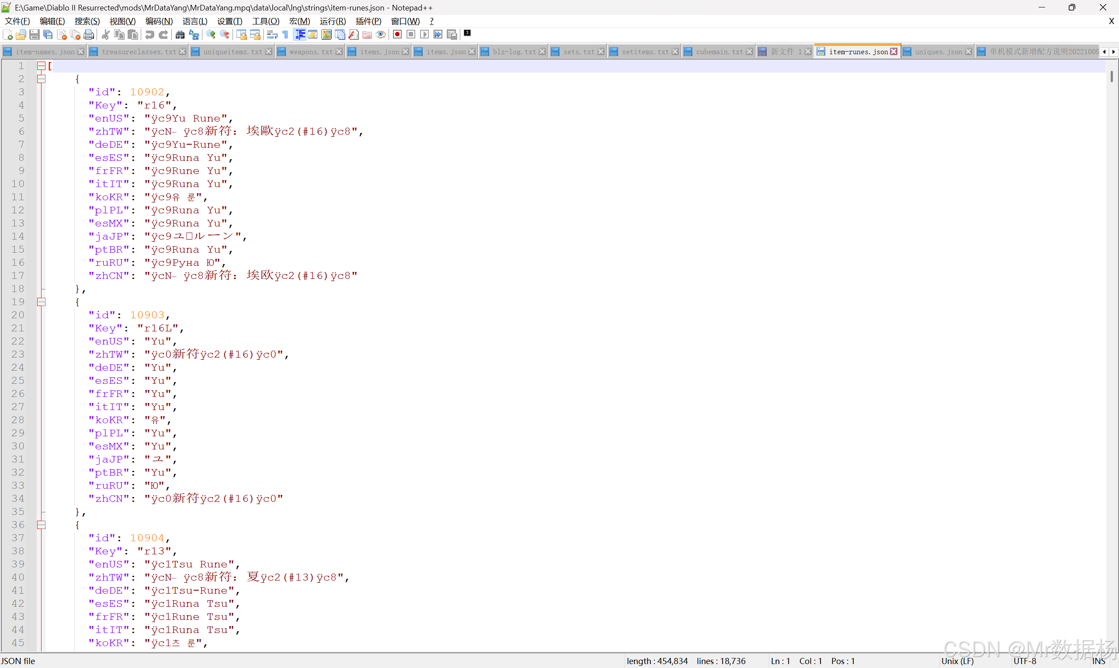1119x668 pixels.
Task: Click the Undo arrow icon
Action: [150, 35]
